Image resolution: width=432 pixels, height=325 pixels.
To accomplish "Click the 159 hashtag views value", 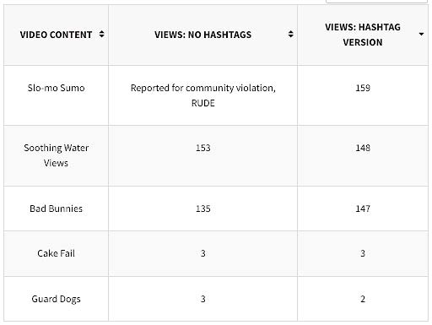I will tap(363, 88).
